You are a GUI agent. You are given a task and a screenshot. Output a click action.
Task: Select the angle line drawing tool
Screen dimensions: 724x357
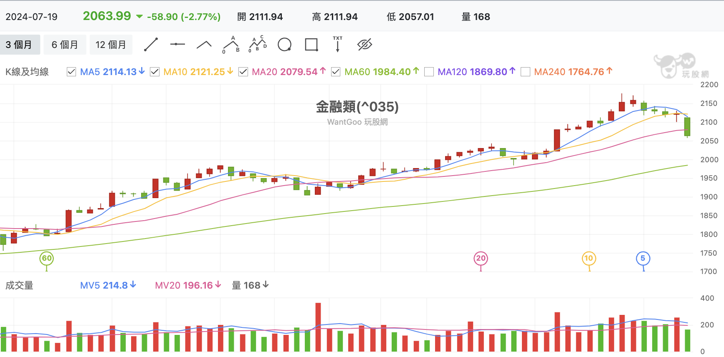[204, 45]
